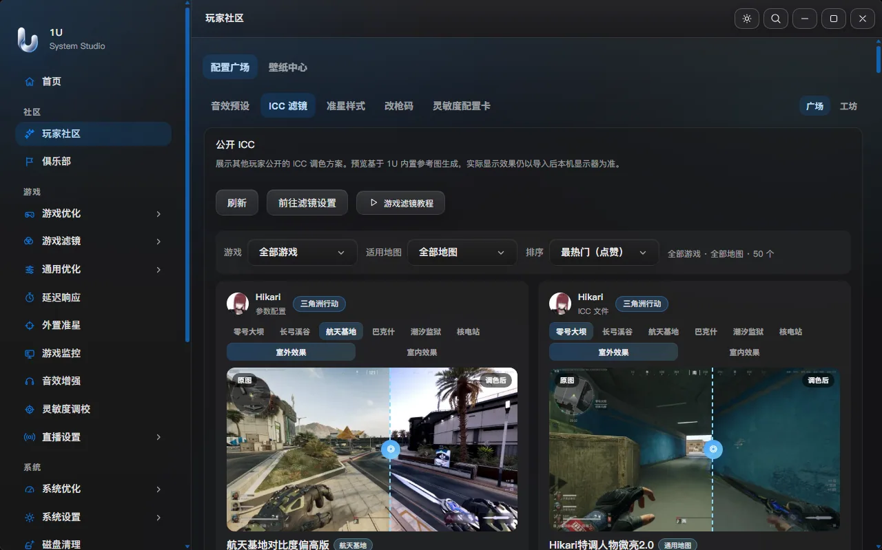882x550 pixels.
Task: Switch to 壁纸中心 tab
Action: pos(288,67)
